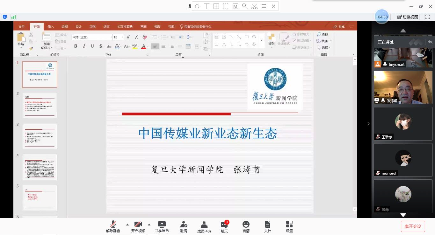The image size is (435, 235).
Task: Clear all formatting with the eraser A icon
Action: (145, 37)
